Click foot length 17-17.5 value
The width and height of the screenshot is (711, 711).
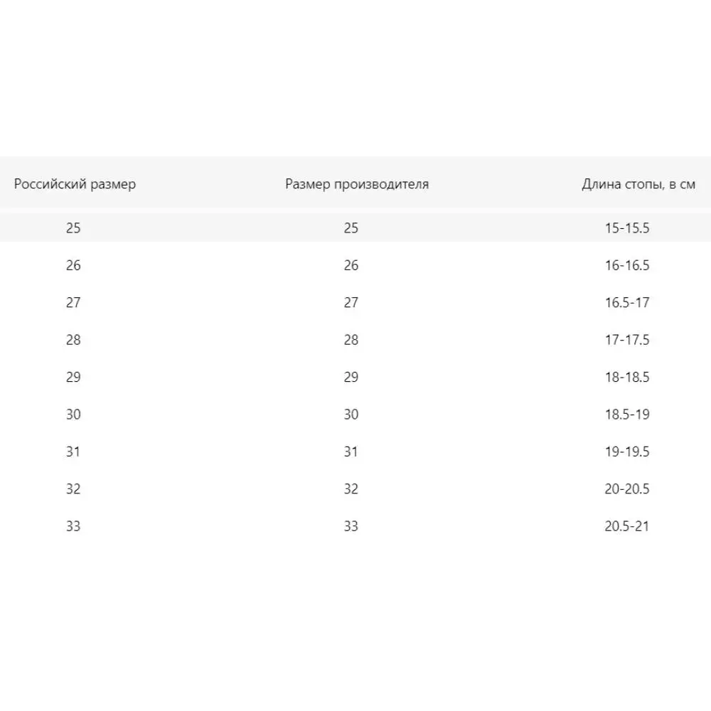(x=628, y=340)
